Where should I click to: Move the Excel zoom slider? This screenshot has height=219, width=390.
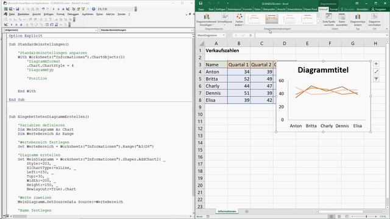(x=366, y=217)
